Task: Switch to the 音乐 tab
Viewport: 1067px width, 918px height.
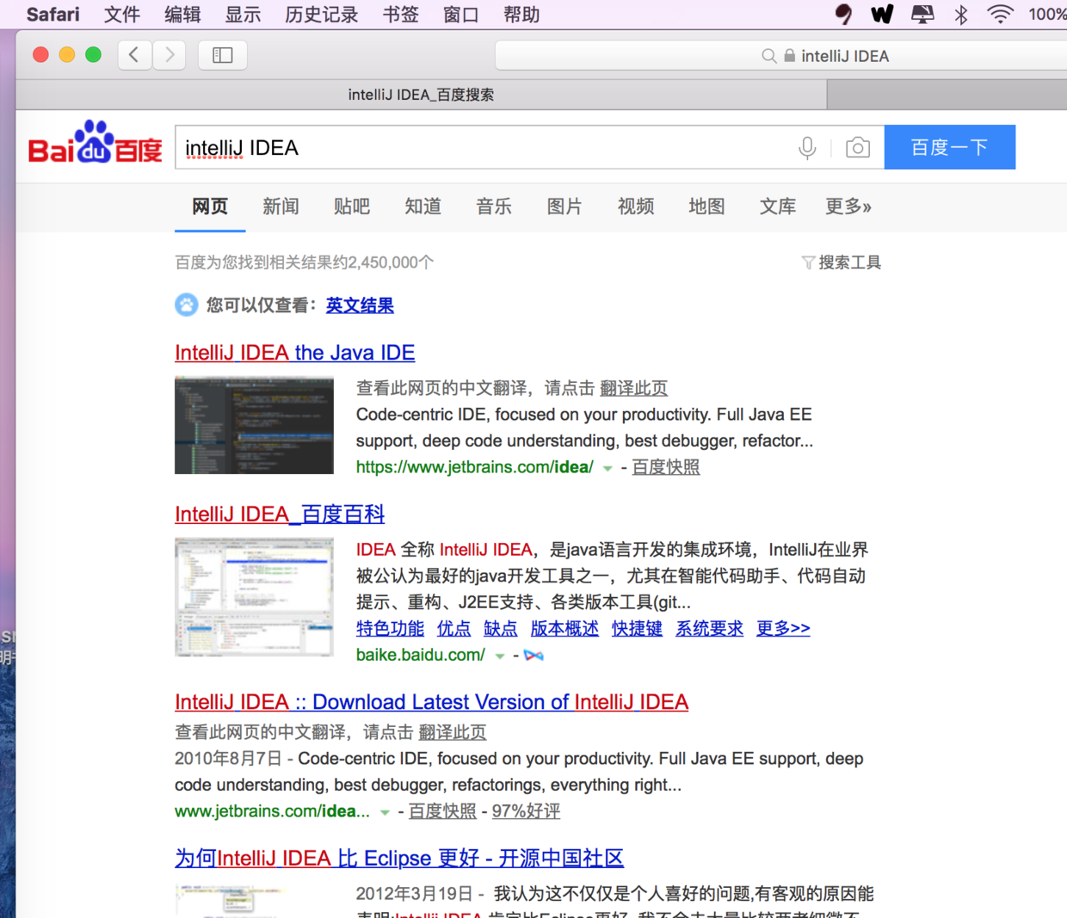Action: tap(494, 206)
